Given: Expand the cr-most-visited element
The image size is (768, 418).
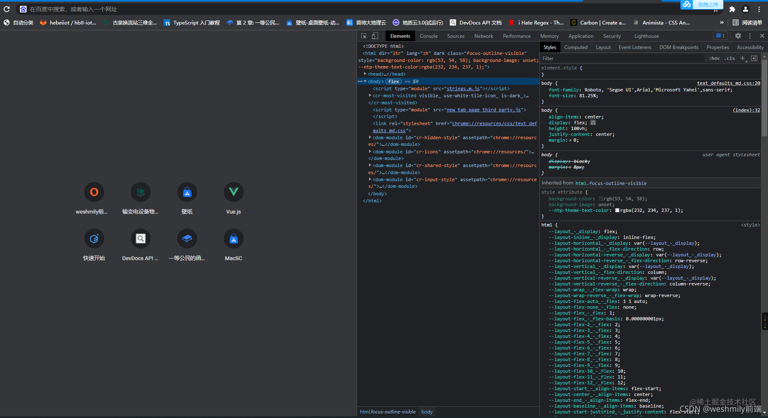Looking at the screenshot, I should [x=370, y=96].
